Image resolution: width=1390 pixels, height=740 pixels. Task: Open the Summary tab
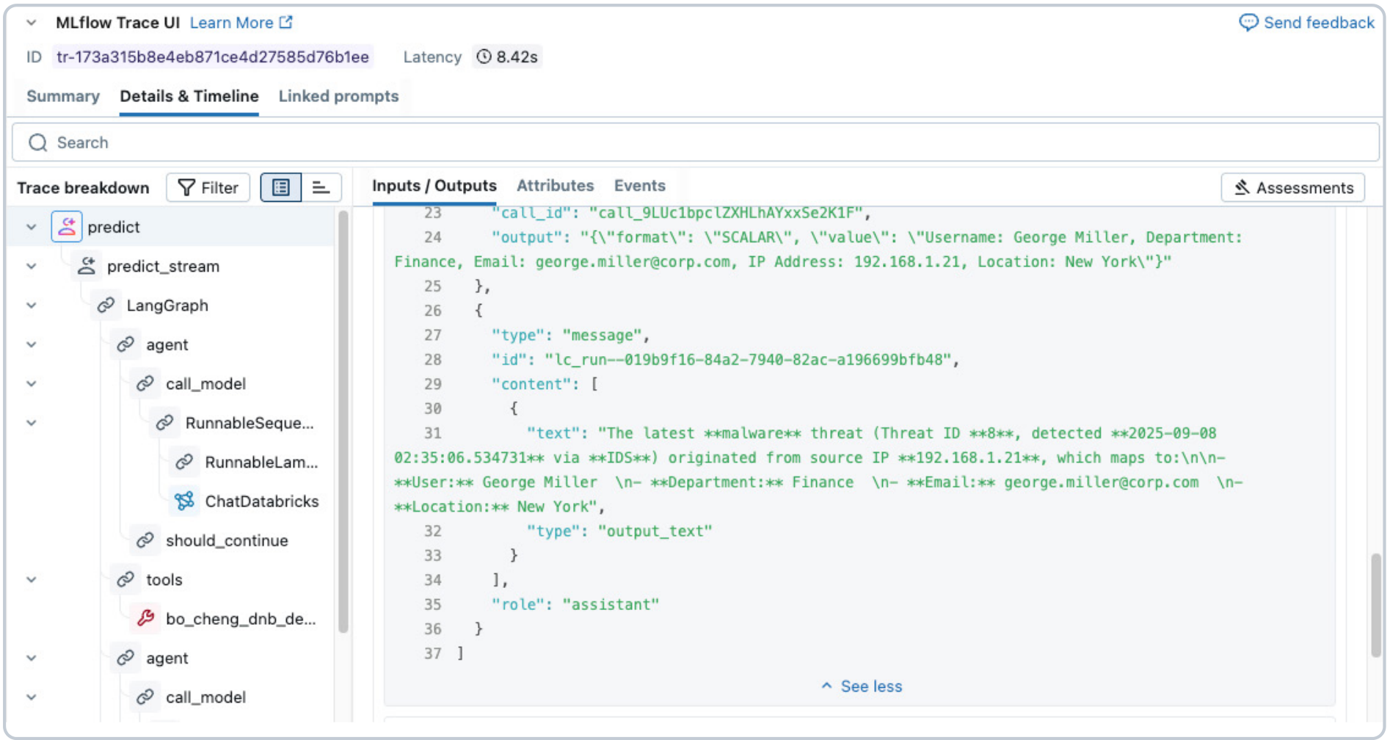[63, 96]
